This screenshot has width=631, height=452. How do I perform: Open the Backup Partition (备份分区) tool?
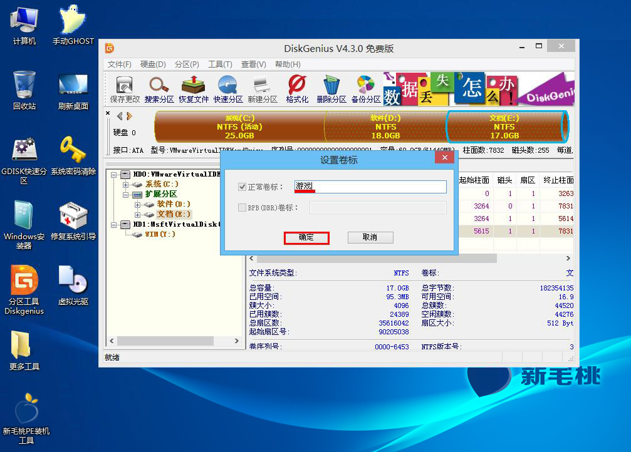366,89
